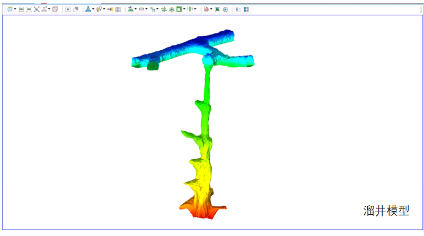Open the view cube dropdown arrow
The width and height of the screenshot is (424, 236).
point(15,9)
